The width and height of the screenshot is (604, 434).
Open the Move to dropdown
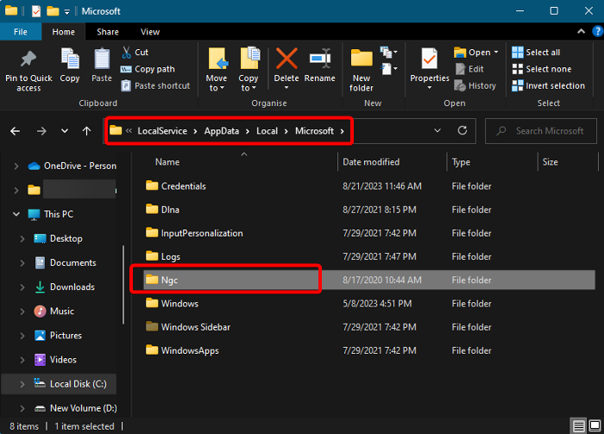click(217, 88)
